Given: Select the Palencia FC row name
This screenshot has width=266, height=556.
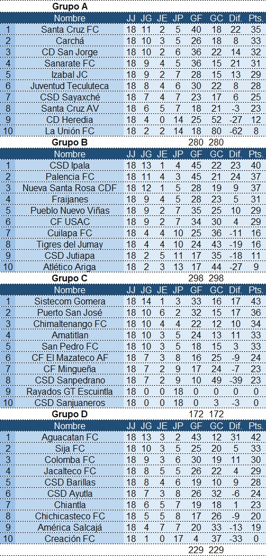Looking at the screenshot, I should [x=70, y=176].
